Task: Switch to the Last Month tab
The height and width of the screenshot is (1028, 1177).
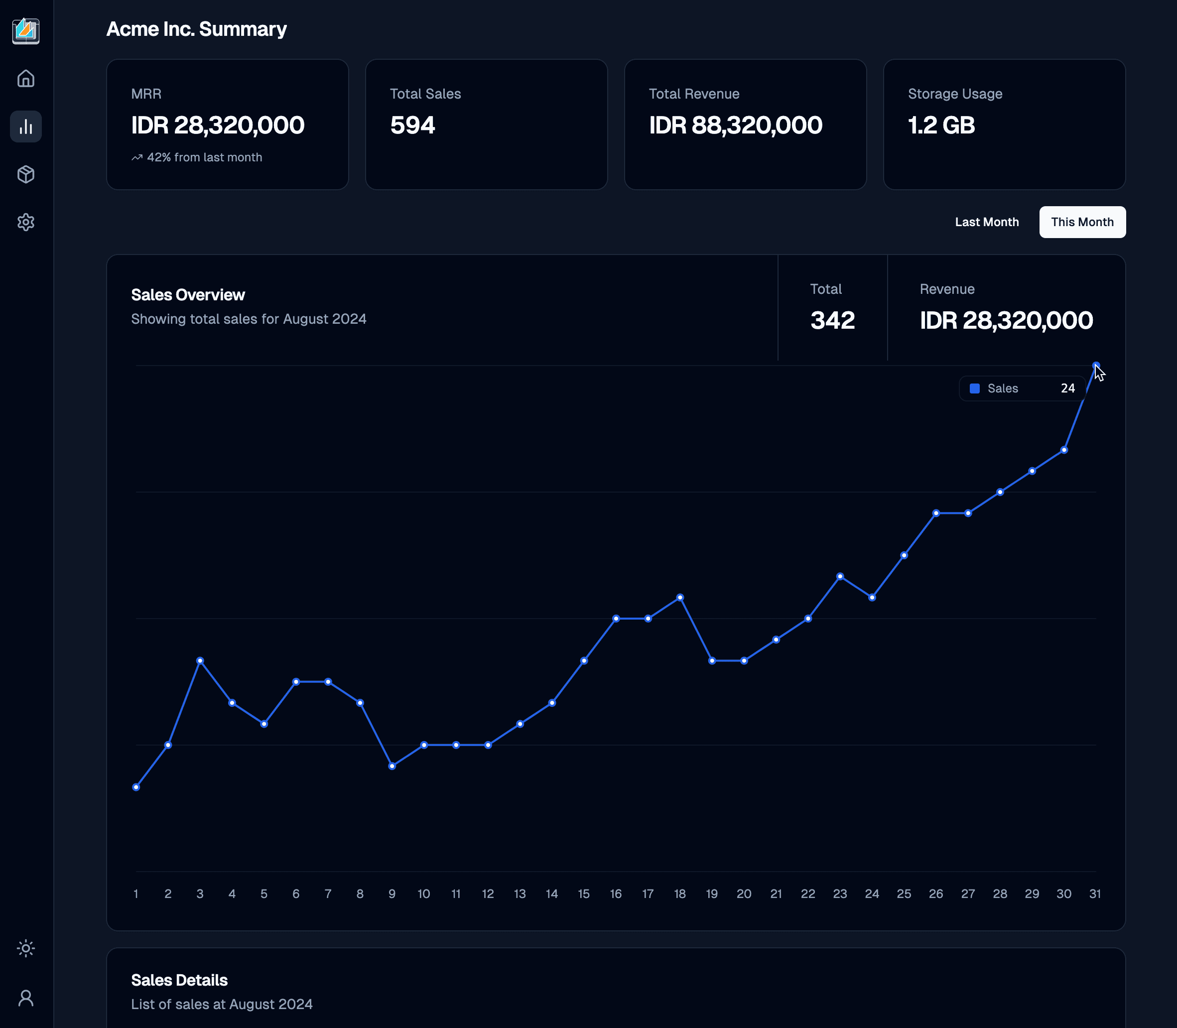Action: [x=987, y=222]
